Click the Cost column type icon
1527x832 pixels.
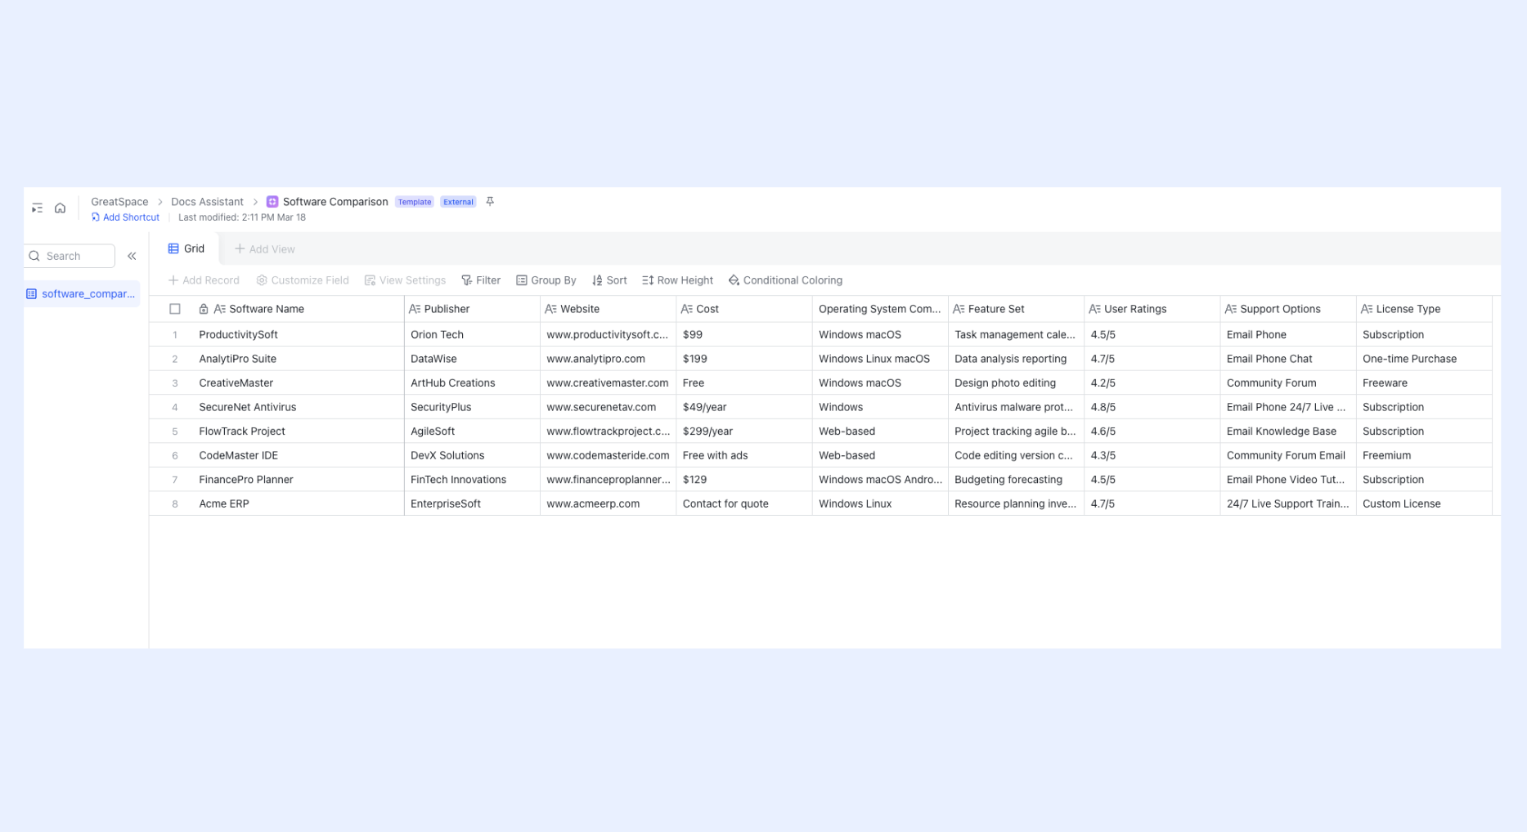687,309
